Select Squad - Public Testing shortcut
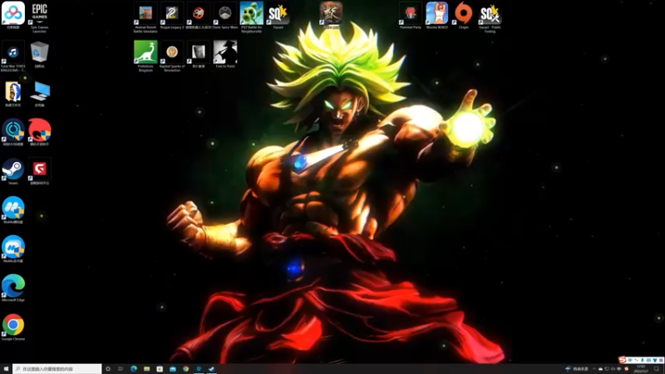Viewport: 665px width, 374px height. pyautogui.click(x=490, y=17)
